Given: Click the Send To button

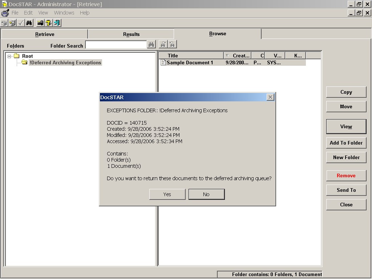Looking at the screenshot, I should 346,190.
